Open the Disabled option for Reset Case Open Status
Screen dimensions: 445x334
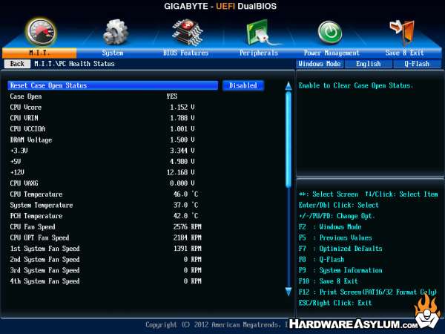pos(243,85)
